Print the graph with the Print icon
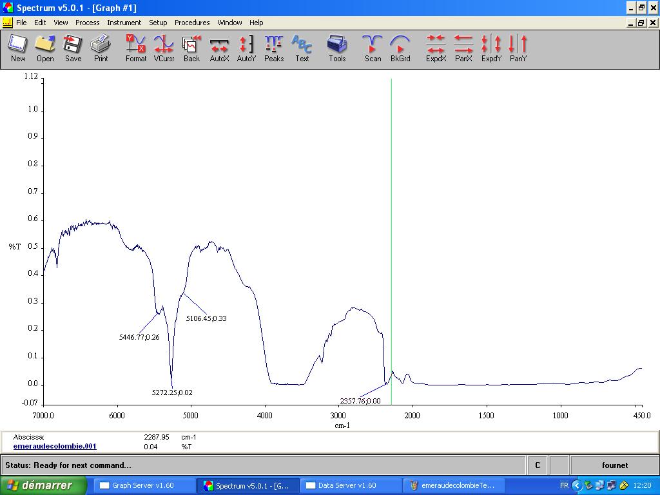This screenshot has width=660, height=495. 101,48
